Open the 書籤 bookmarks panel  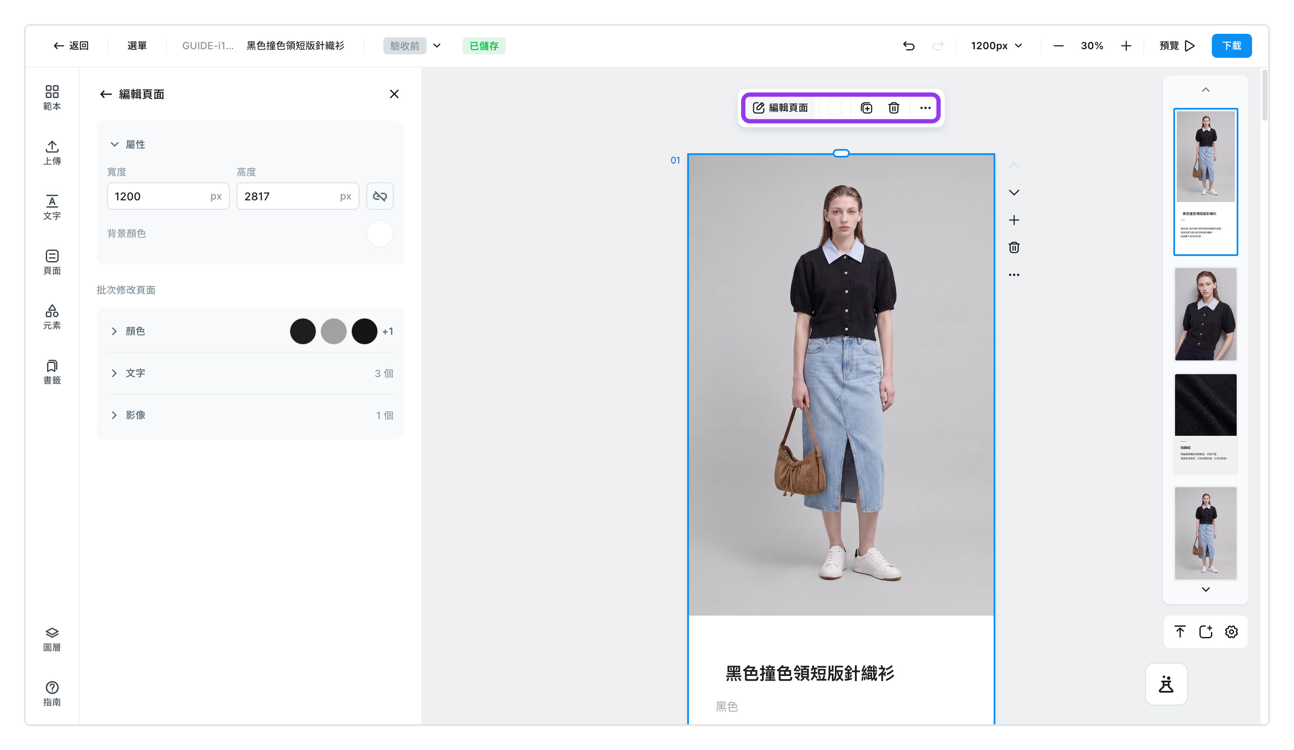52,372
